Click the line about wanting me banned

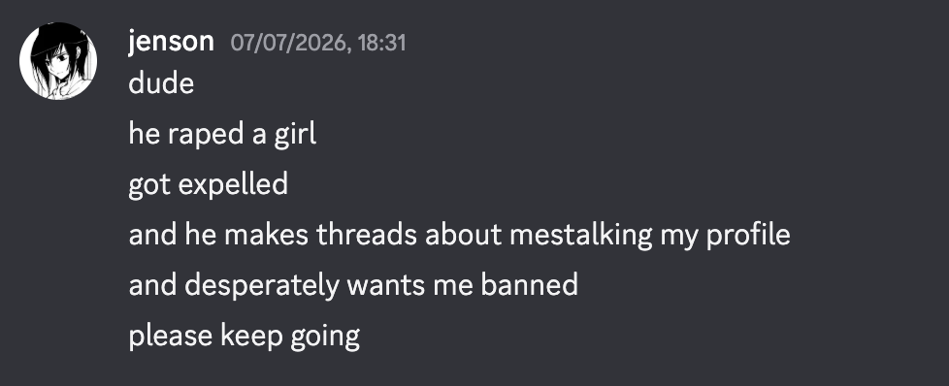pyautogui.click(x=353, y=285)
